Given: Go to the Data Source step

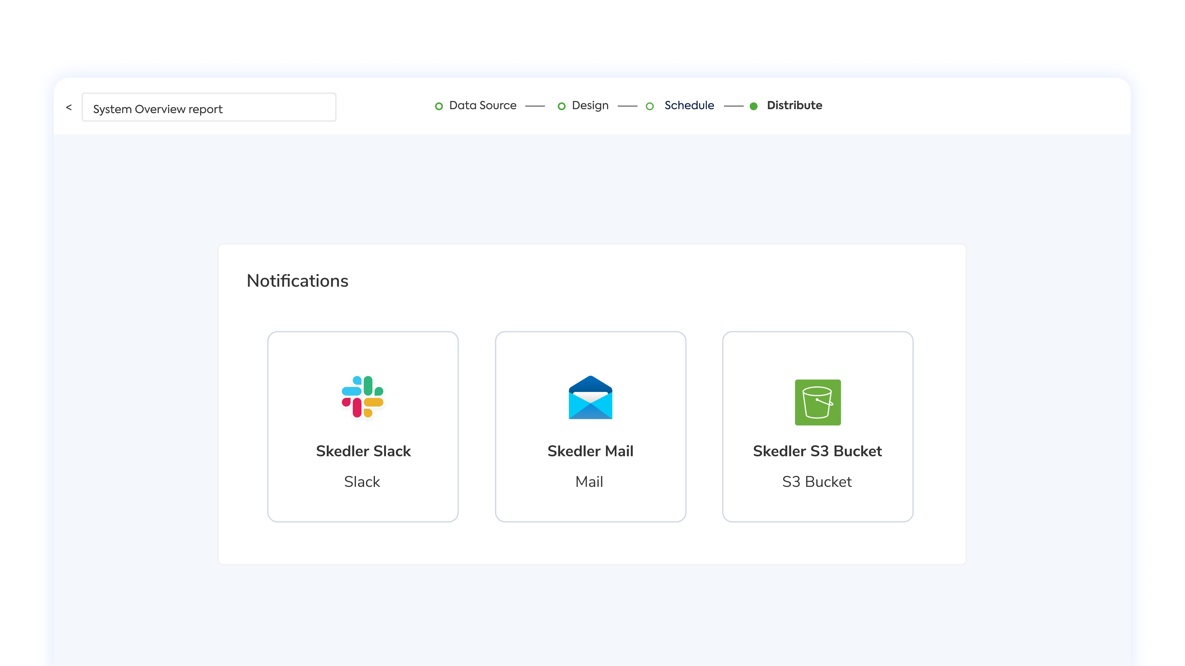Looking at the screenshot, I should (x=483, y=105).
